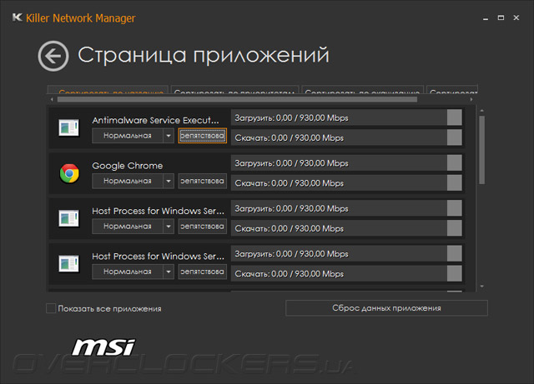Click Antimalware 'Загрузить: 0,00 / 930,00 Mbps' bar
Screen dimensions: 534x384
346,117
